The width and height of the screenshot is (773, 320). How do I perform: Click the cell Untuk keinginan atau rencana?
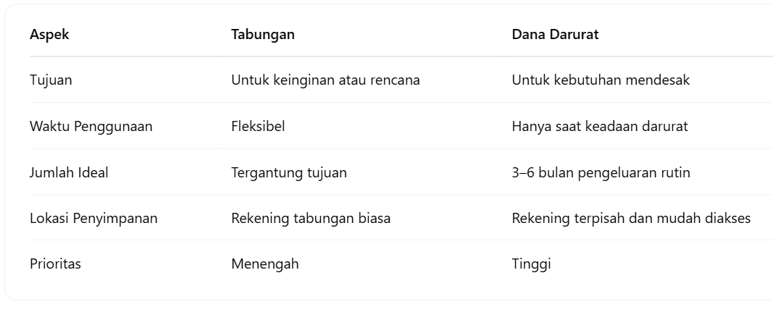click(x=325, y=80)
